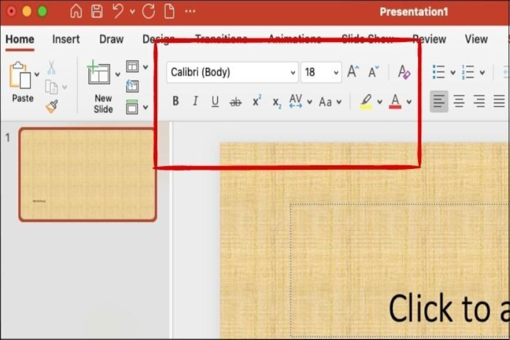Apply the red font color

click(395, 102)
